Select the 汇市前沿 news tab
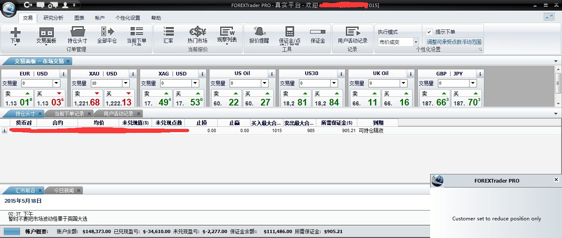Screen dimensions: 562x238 click(x=26, y=190)
